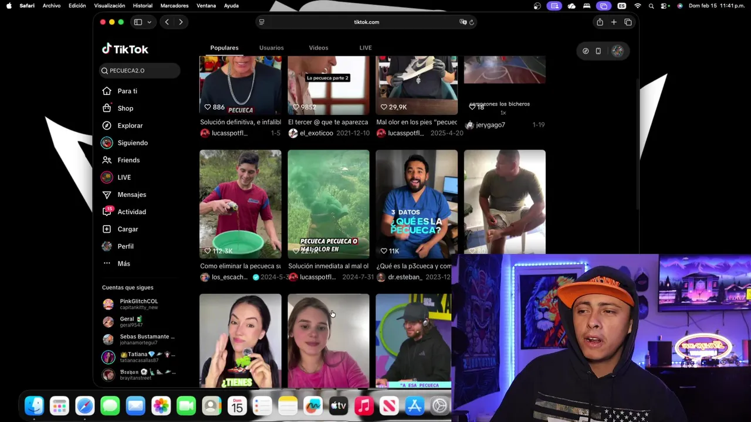Open jerygago7 creator profile link

point(490,125)
